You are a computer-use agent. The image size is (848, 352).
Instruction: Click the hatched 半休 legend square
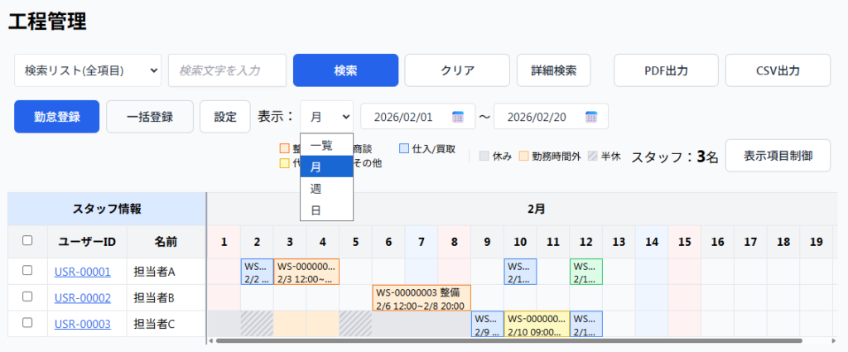592,156
